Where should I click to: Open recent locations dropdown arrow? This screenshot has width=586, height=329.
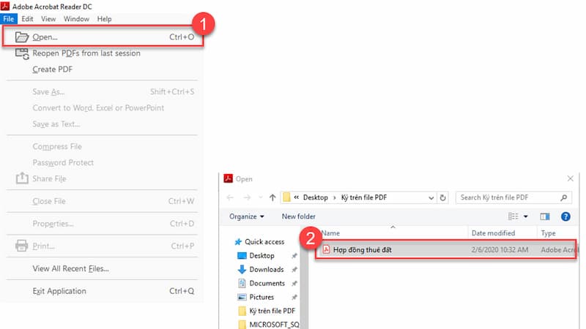click(x=261, y=197)
